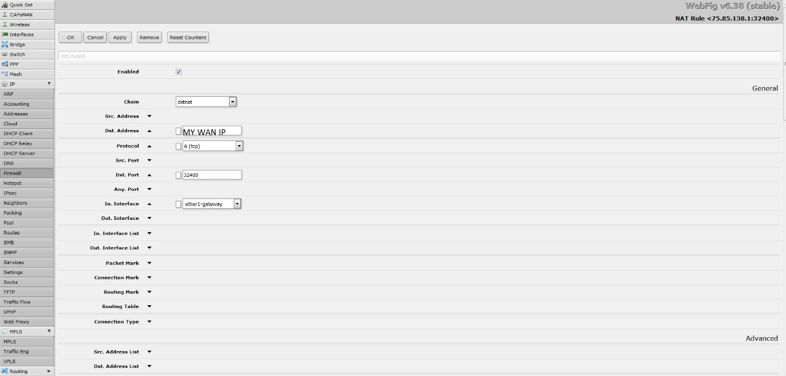Uncheck the Enabled checkbox
The height and width of the screenshot is (376, 786).
179,72
